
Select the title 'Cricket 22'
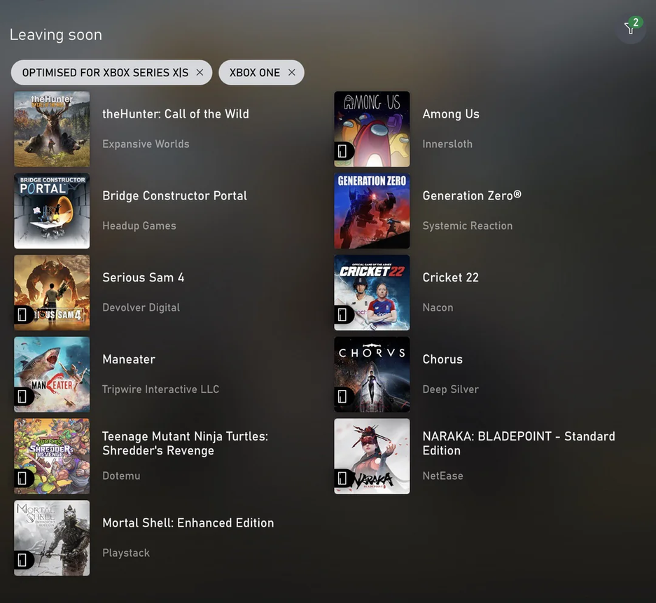451,277
